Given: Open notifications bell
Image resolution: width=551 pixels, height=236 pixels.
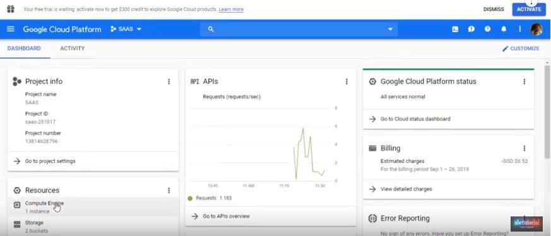Looking at the screenshot, I should click(x=504, y=29).
